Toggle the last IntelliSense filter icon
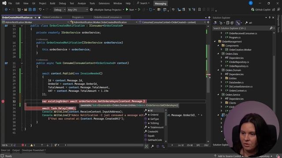282x158 pixels. [163, 146]
